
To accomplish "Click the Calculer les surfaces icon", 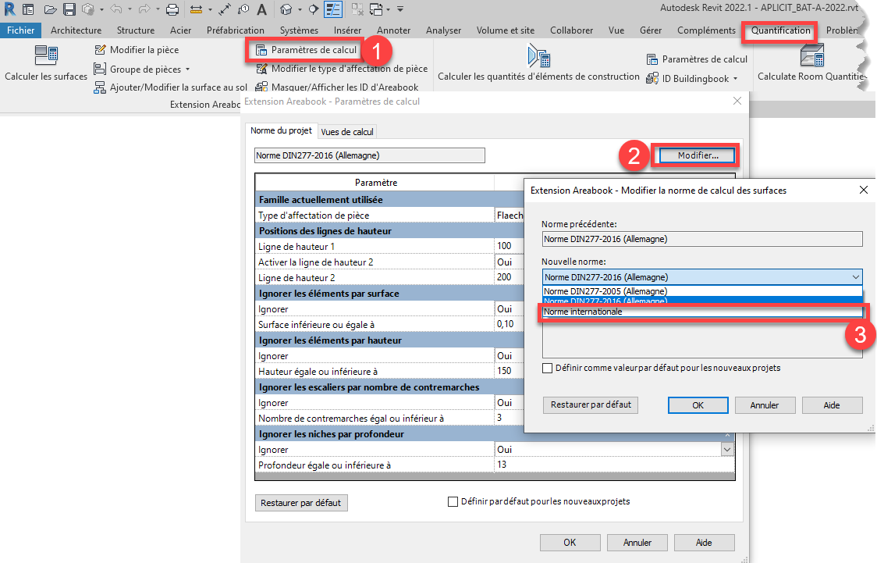I will click(46, 56).
